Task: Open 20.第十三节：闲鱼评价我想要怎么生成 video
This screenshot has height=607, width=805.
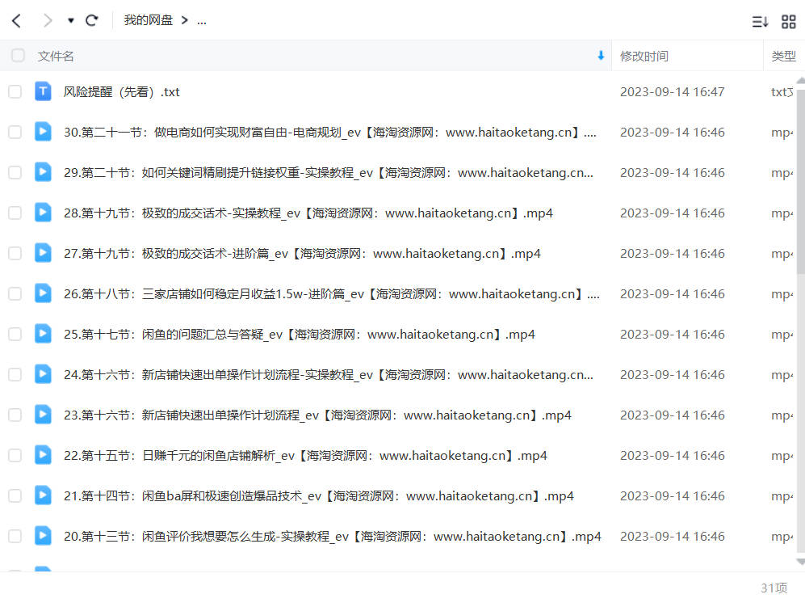Action: (332, 536)
